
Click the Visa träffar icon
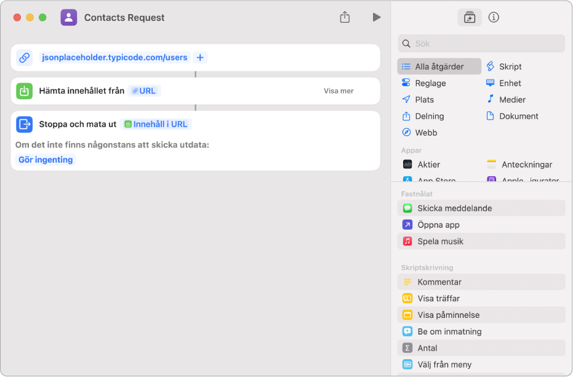click(407, 298)
